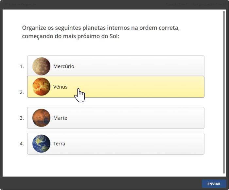Viewport: 229px width, 190px height.
Task: Click the Mercúrio text label
Action: [x=64, y=66]
